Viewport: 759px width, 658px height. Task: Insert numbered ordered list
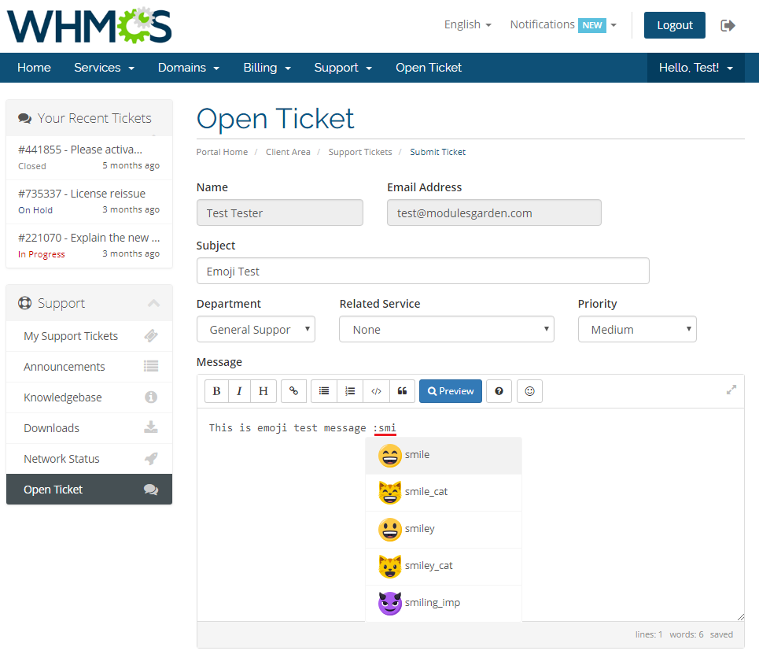click(350, 391)
